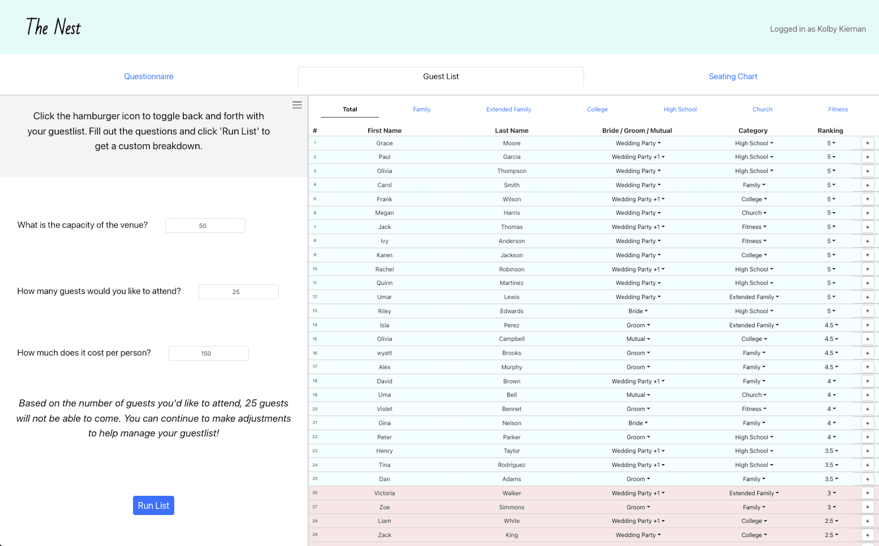Show the Fitness category guests

(x=838, y=109)
